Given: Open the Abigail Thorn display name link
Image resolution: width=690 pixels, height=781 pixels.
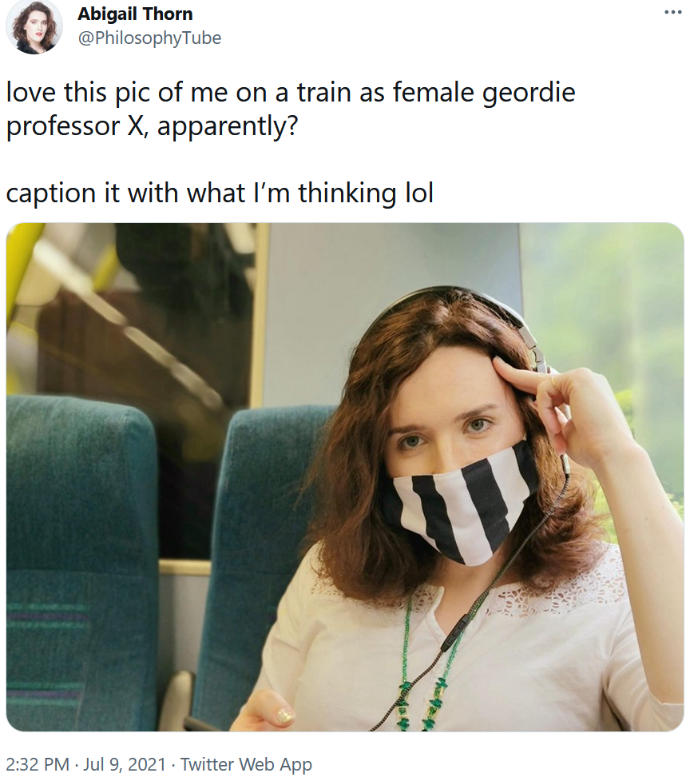Looking at the screenshot, I should (135, 14).
